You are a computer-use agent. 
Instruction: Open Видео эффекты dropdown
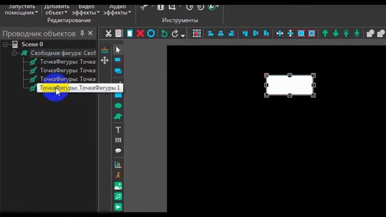click(x=86, y=10)
